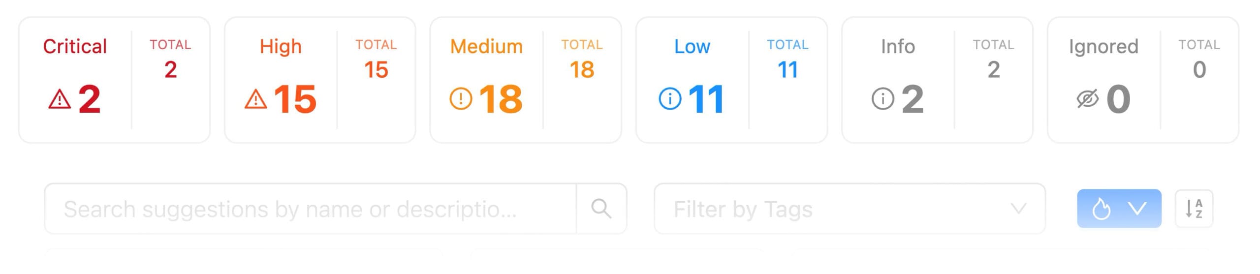The height and width of the screenshot is (274, 1260).
Task: Click the Ignored category label
Action: click(x=1103, y=46)
